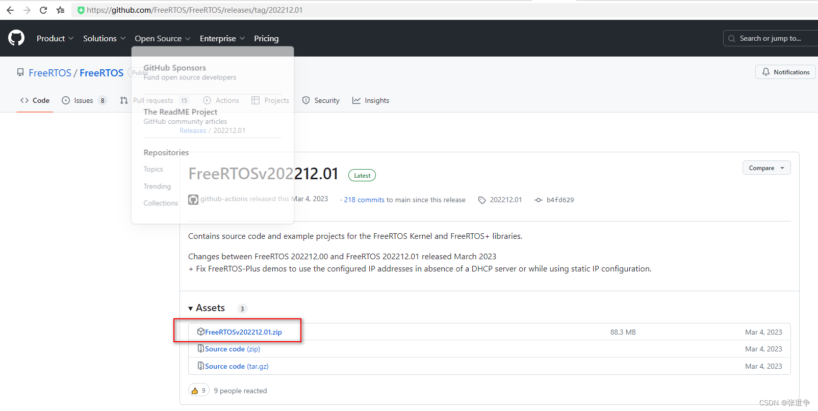The height and width of the screenshot is (411, 818).
Task: Click the Assets count badge 3
Action: [242, 309]
